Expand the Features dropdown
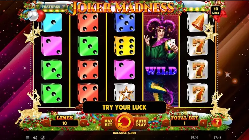 (51, 7)
